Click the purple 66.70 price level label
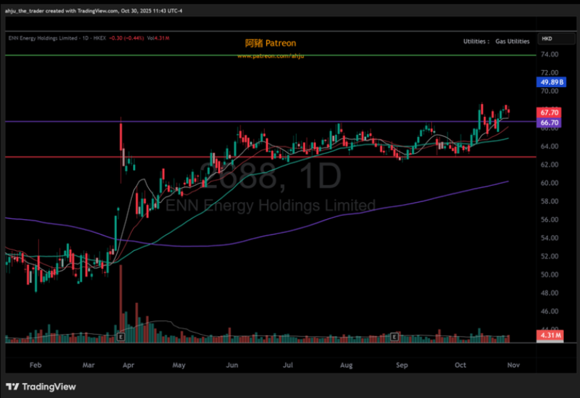The height and width of the screenshot is (398, 580). point(549,123)
